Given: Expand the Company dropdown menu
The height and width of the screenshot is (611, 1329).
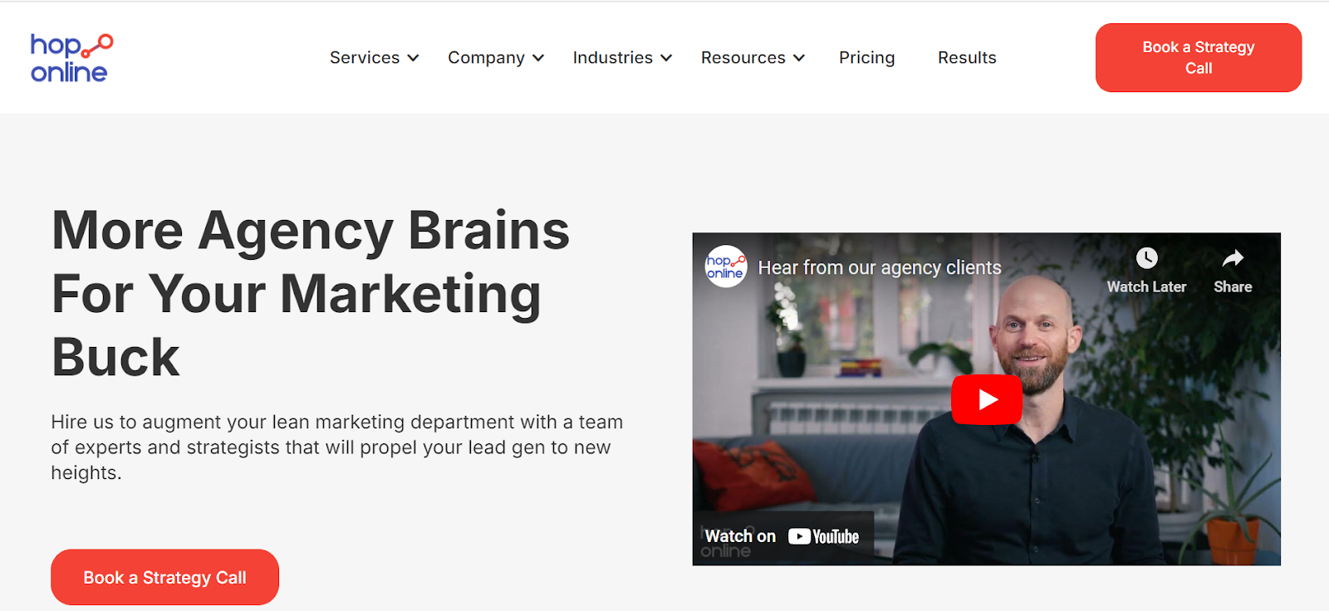Looking at the screenshot, I should (x=496, y=57).
